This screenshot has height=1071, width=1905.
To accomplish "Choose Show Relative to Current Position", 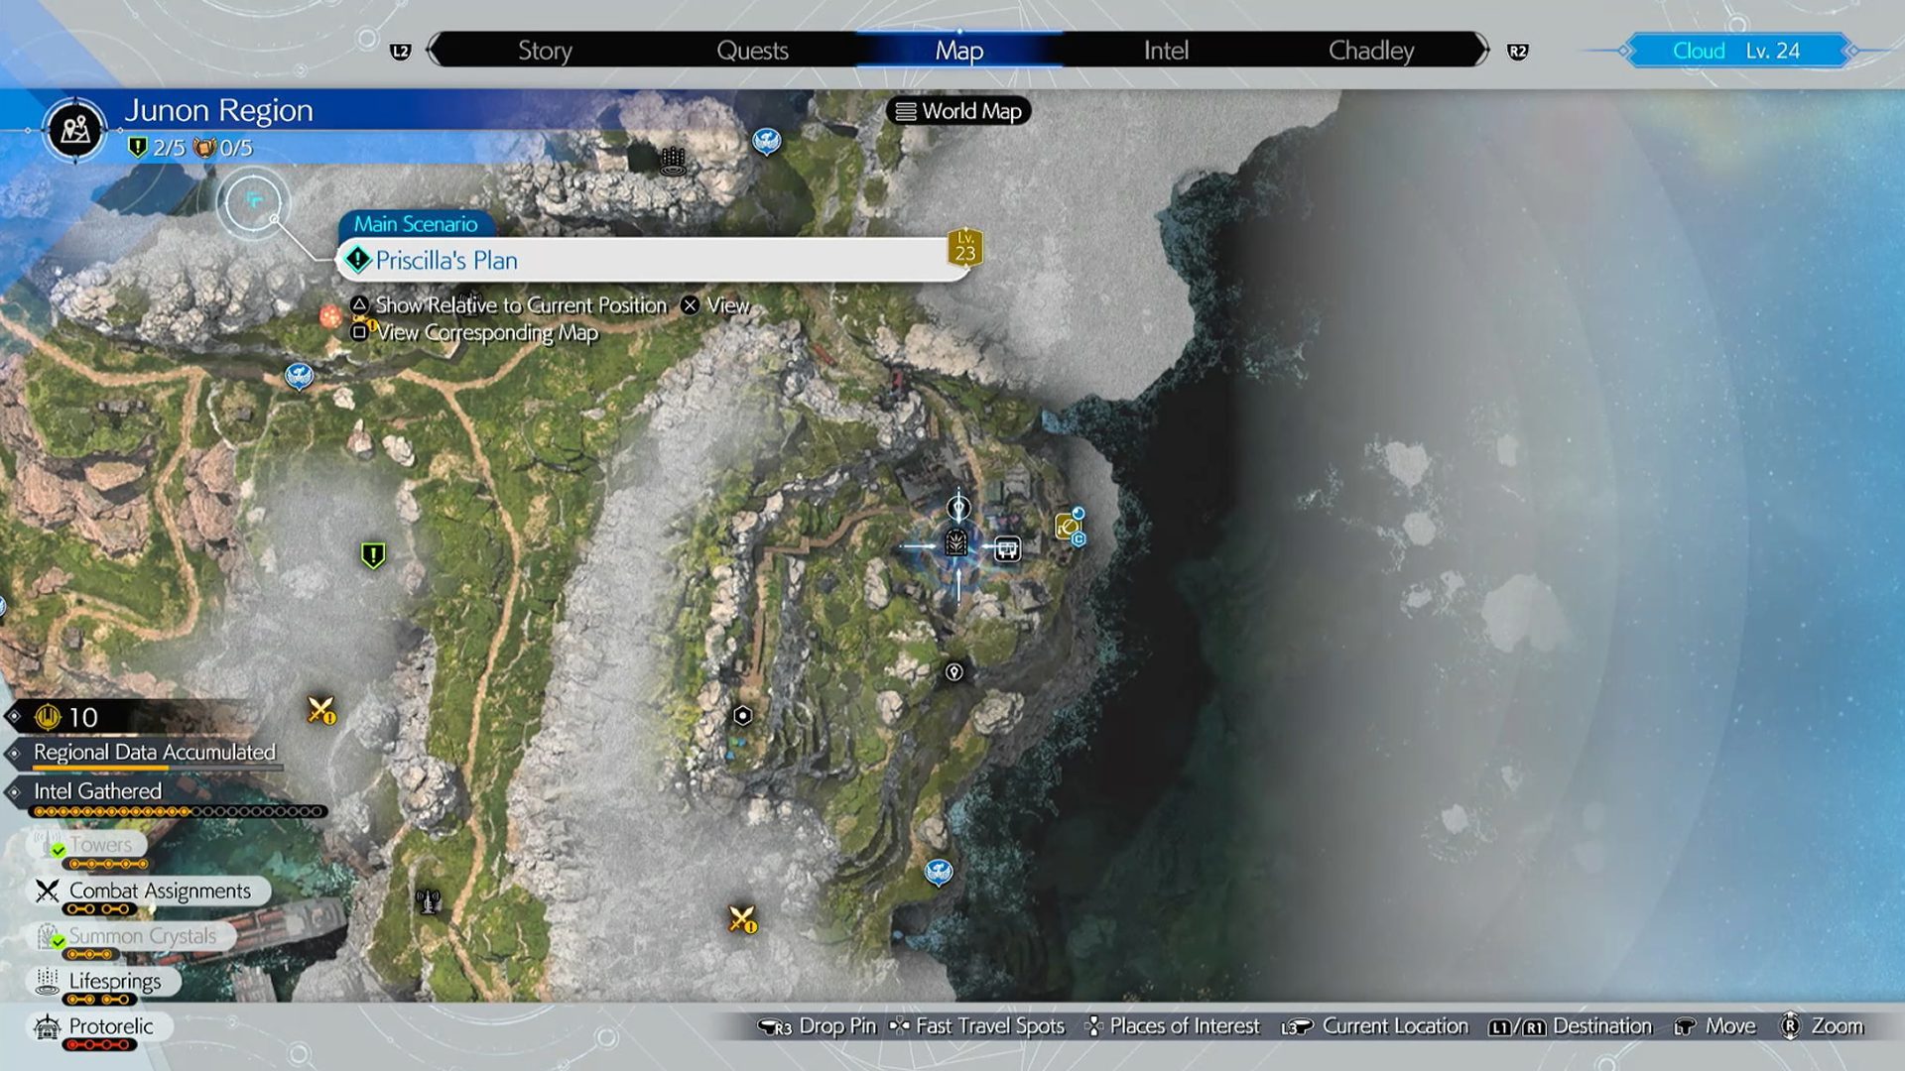I will tap(509, 305).
